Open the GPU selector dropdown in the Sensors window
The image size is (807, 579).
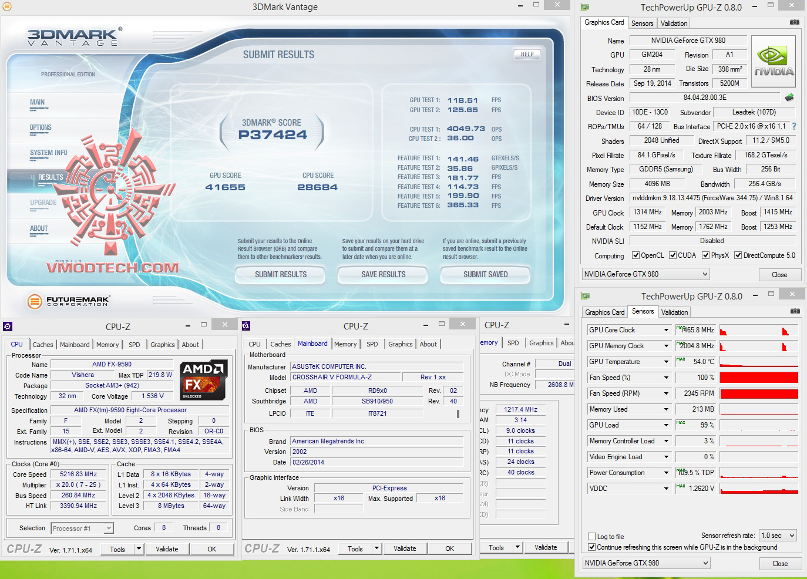pos(646,563)
